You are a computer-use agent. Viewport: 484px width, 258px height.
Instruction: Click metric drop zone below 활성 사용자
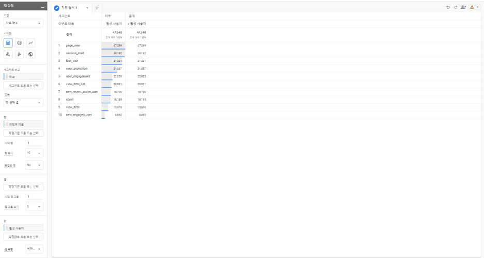23,237
